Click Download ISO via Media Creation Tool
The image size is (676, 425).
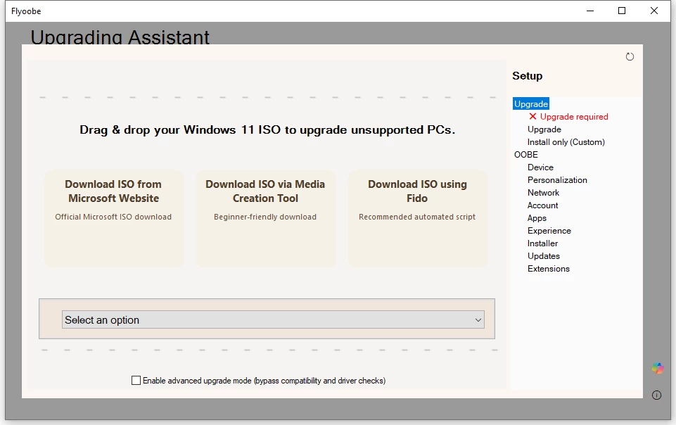pyautogui.click(x=265, y=218)
